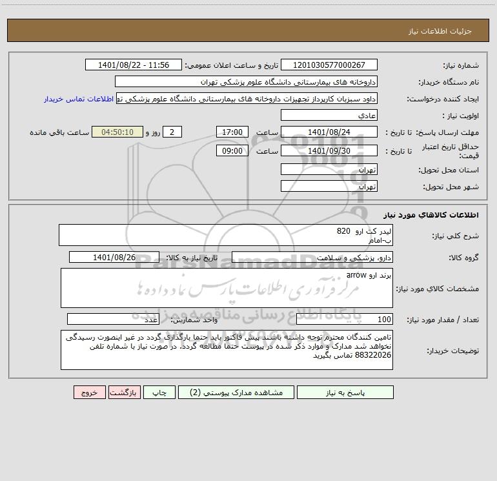Click the request creator field داود سبزیان

pyautogui.click(x=247, y=98)
